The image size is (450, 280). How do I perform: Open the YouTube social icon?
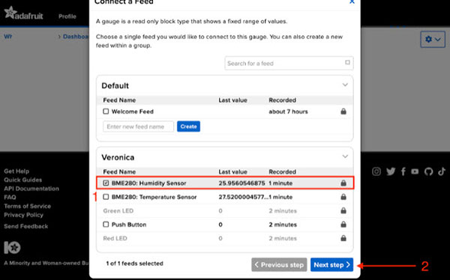tap(415, 171)
